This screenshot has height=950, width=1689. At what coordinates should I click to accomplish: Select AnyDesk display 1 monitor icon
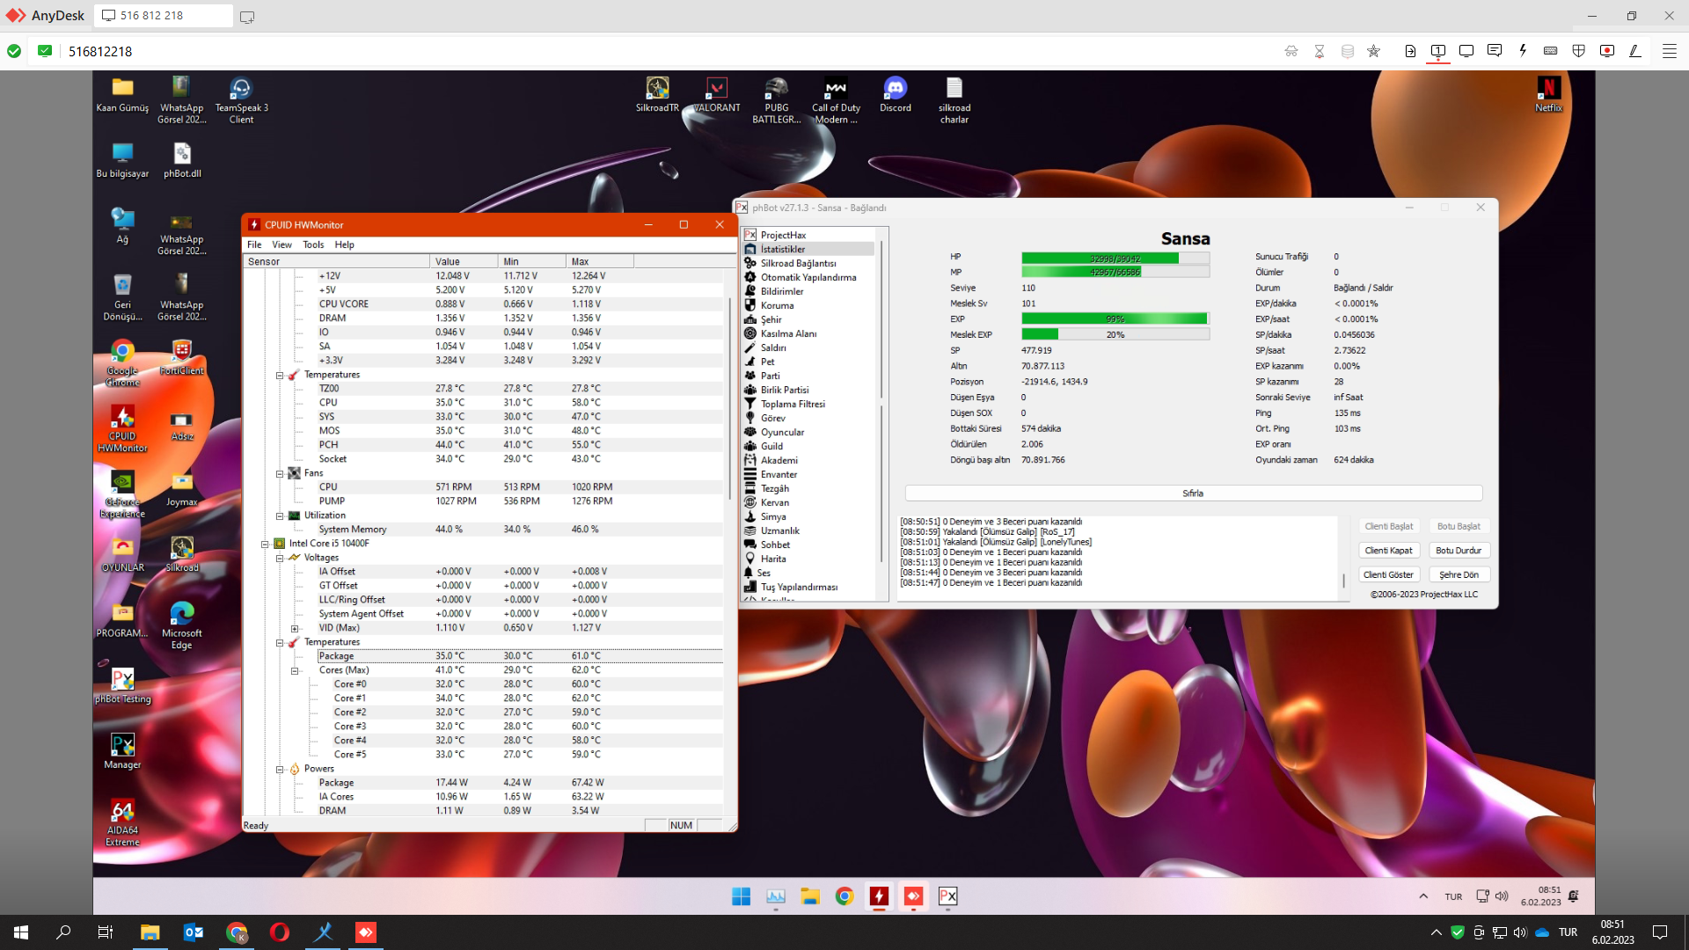(1438, 51)
